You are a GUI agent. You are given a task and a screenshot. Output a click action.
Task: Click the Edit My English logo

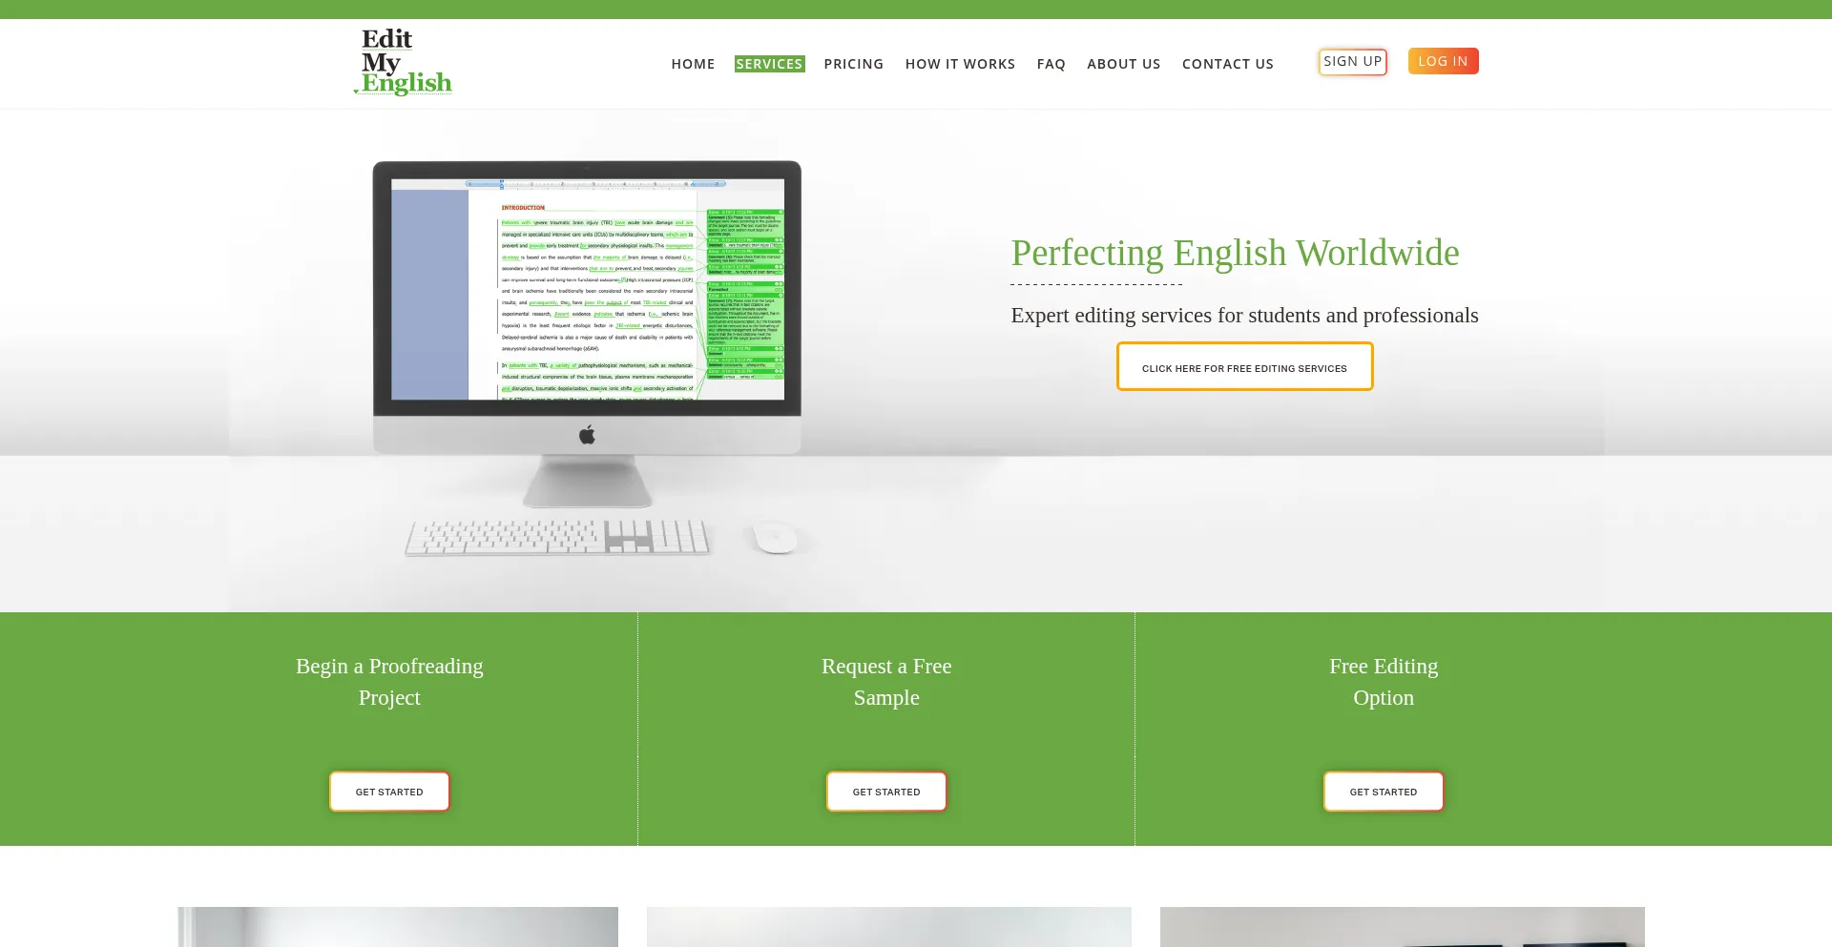pyautogui.click(x=404, y=61)
